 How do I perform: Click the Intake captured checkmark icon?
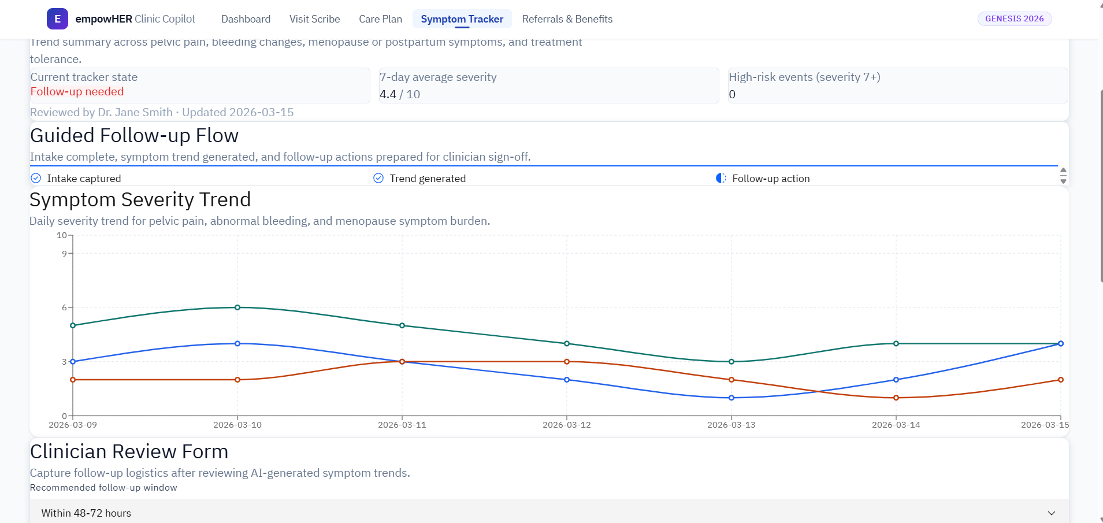coord(36,178)
